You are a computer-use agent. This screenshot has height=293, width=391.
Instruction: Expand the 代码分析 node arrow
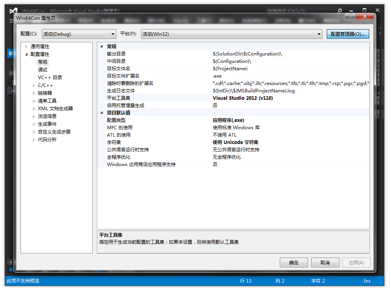[x=34, y=140]
